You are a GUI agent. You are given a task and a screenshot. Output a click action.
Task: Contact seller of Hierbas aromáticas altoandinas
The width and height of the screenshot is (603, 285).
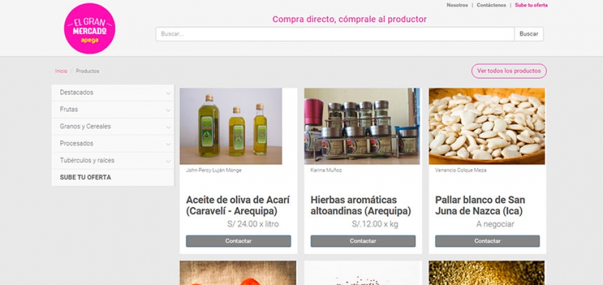(363, 241)
